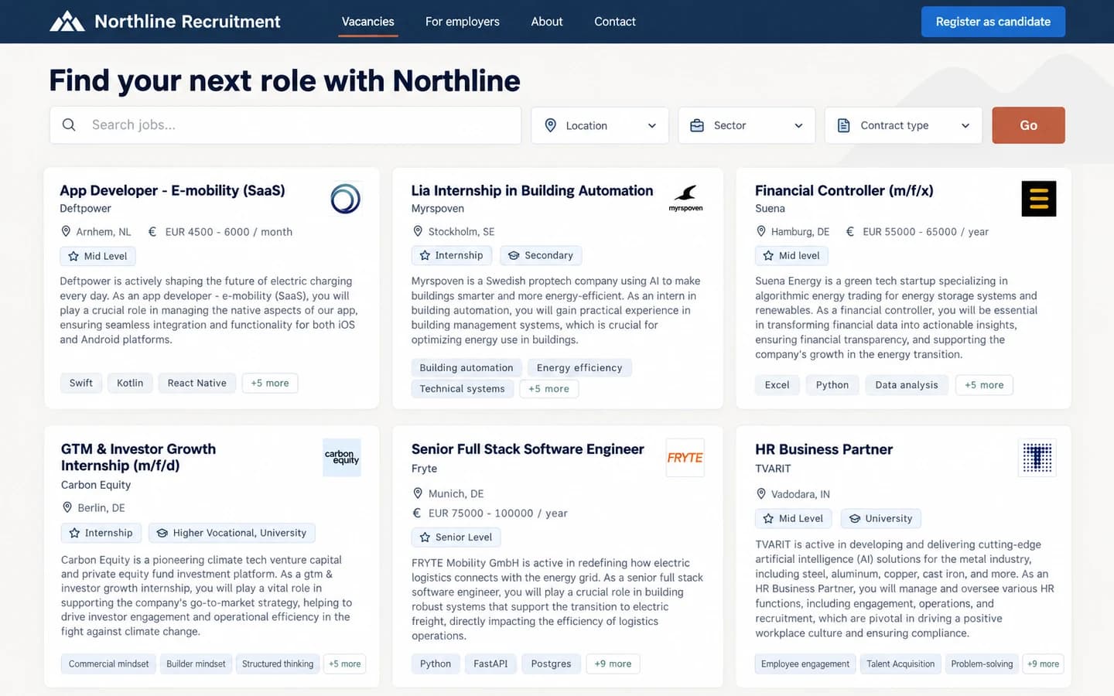Image resolution: width=1114 pixels, height=696 pixels.
Task: Click the Go search button
Action: click(1029, 125)
